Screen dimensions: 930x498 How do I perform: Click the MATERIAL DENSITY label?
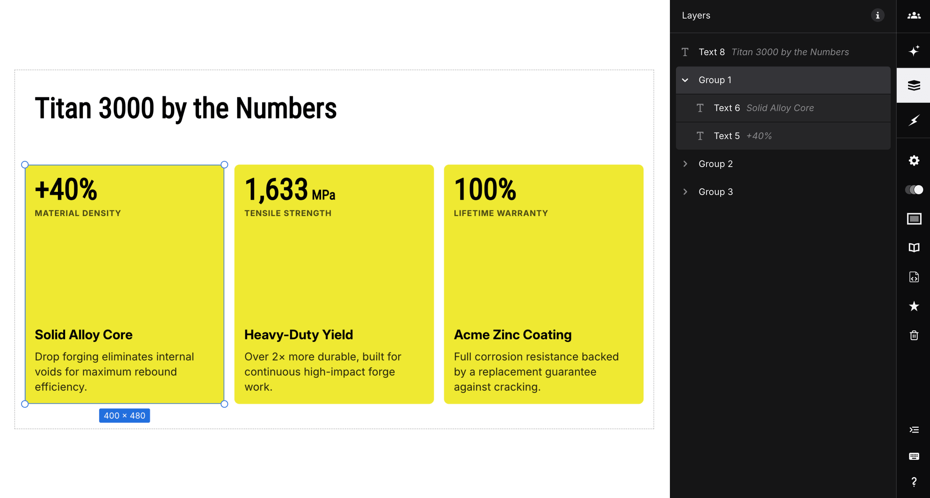coord(78,213)
